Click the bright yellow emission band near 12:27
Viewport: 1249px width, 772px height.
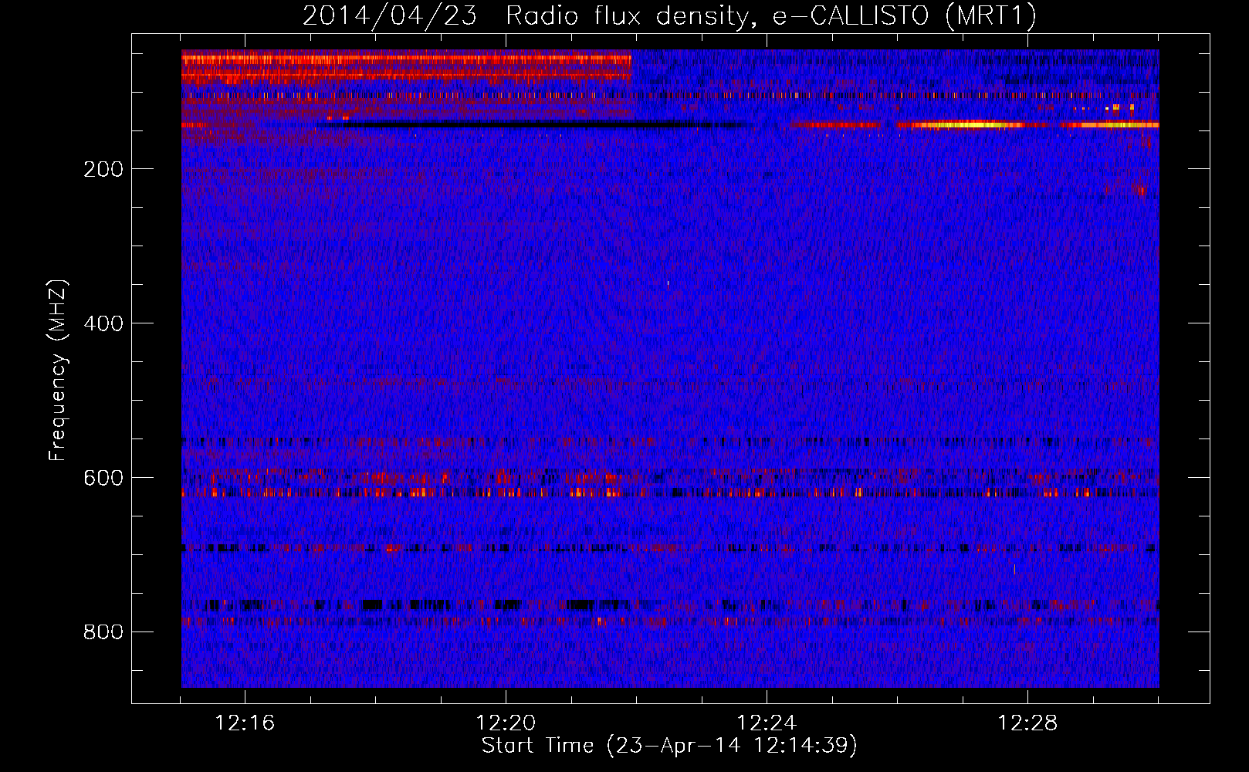(969, 124)
